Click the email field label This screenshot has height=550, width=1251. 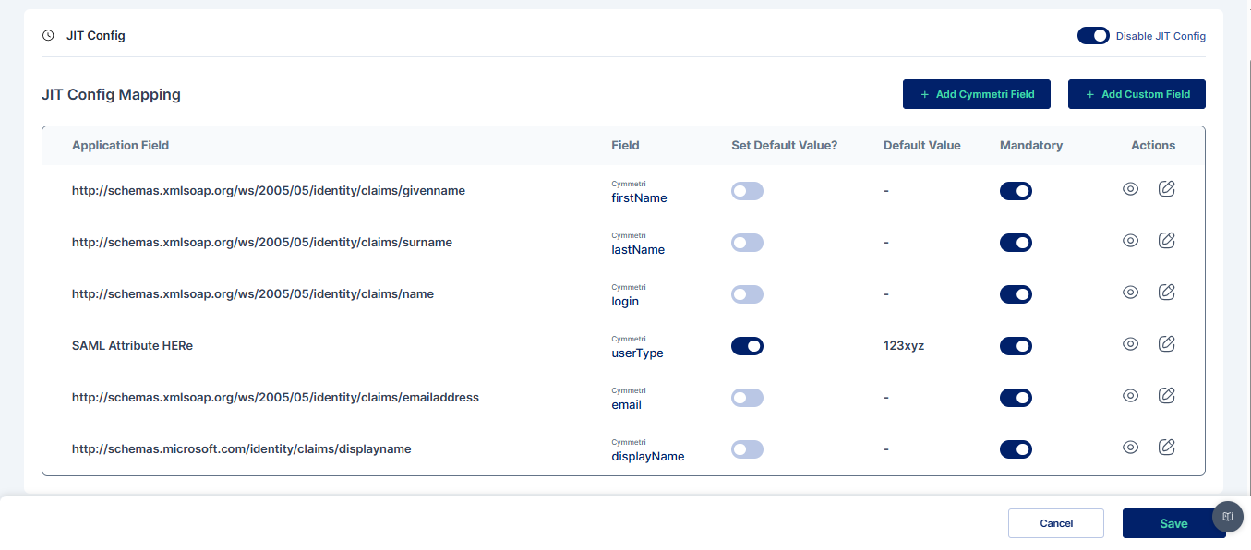click(x=626, y=404)
